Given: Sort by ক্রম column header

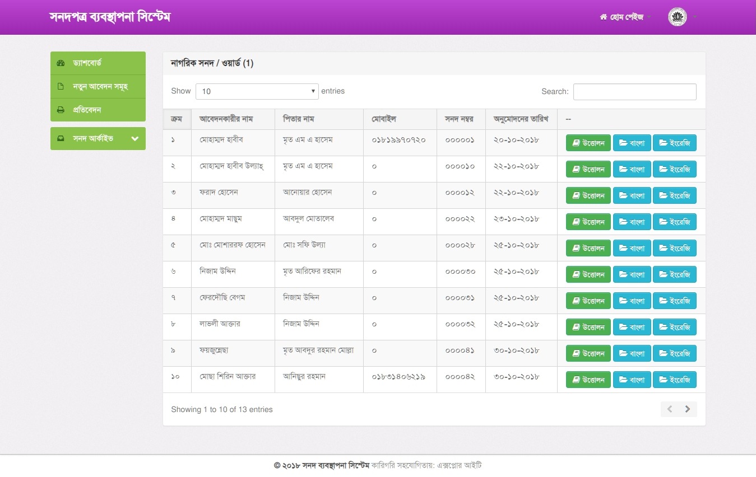Looking at the screenshot, I should click(x=177, y=119).
